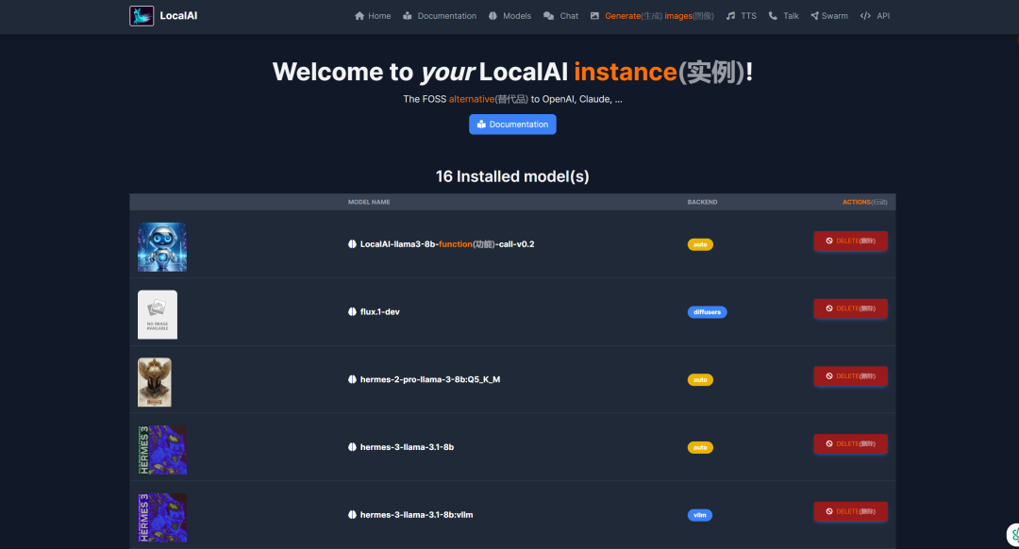Click the LocalAI logo at top left
1019x549 pixels.
142,15
